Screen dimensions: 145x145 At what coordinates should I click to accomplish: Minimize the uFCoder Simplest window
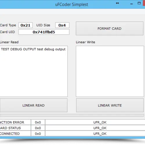[131, 4]
